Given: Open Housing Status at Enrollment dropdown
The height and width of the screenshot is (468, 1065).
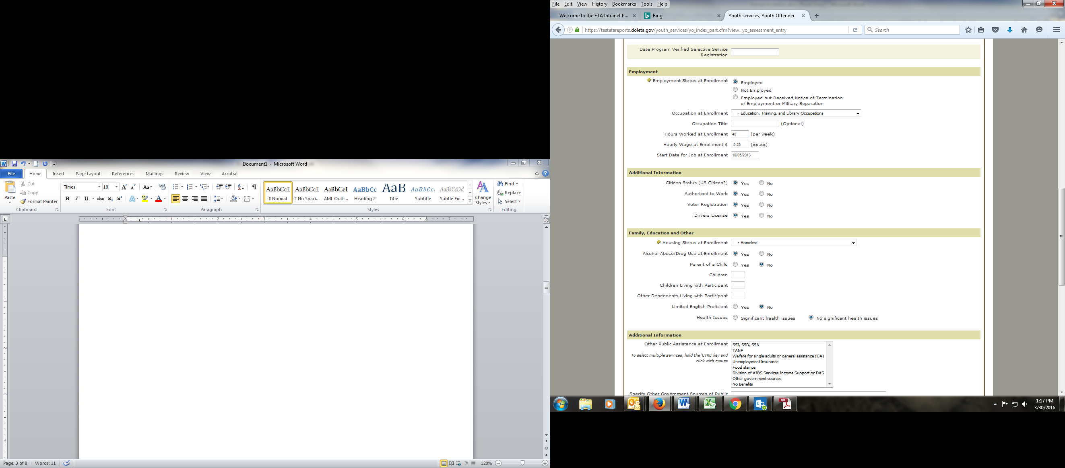Looking at the screenshot, I should pyautogui.click(x=853, y=243).
